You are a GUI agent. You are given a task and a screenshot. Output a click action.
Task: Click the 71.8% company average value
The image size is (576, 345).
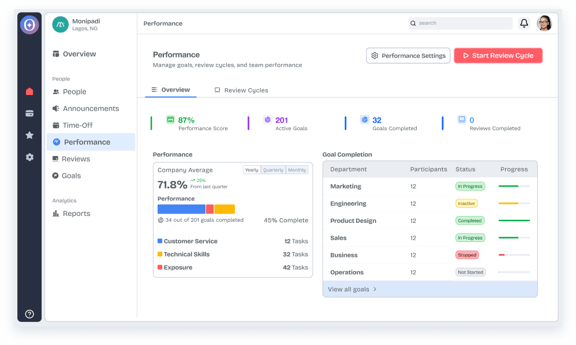(173, 184)
